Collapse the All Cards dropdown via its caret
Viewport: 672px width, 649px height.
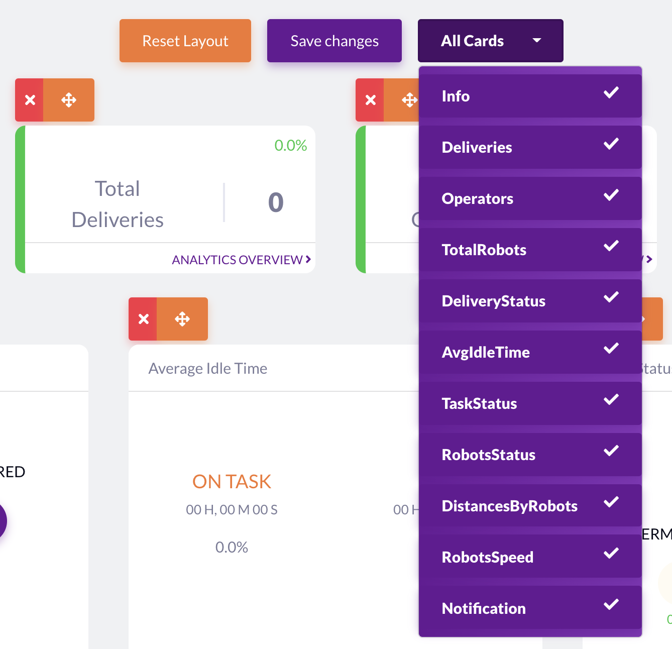click(537, 40)
